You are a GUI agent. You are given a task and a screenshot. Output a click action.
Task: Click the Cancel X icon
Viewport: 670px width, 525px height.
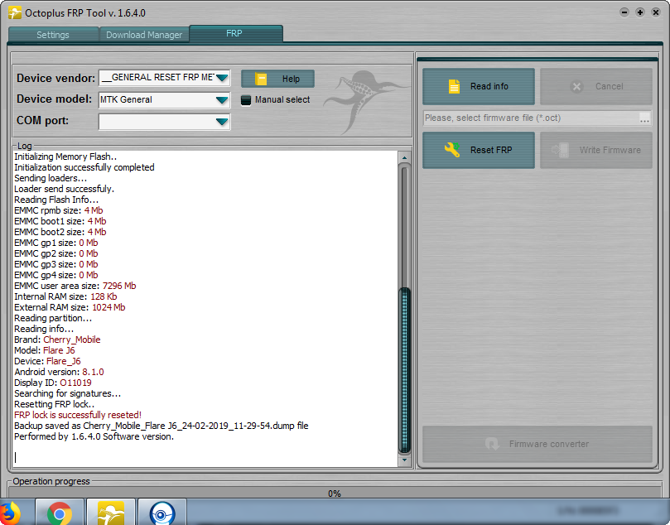coord(576,87)
